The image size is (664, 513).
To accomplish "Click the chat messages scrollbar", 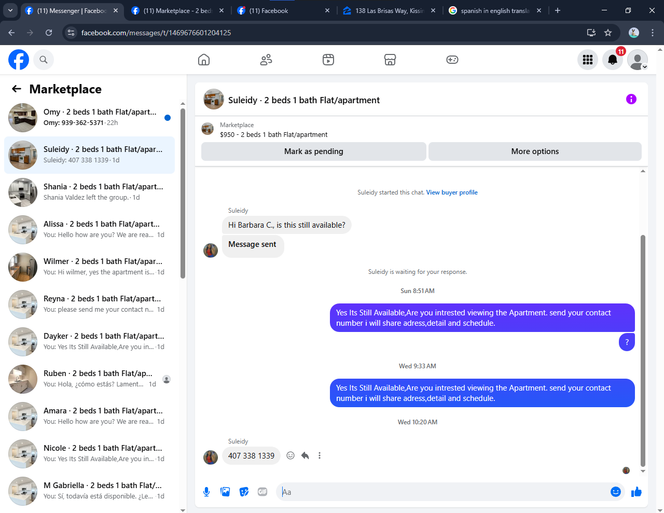I will pos(643,351).
